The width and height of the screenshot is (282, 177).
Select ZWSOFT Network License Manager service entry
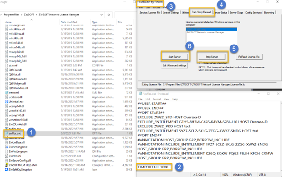point(206,32)
